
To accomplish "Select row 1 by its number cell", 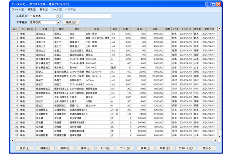I will point(15,33).
